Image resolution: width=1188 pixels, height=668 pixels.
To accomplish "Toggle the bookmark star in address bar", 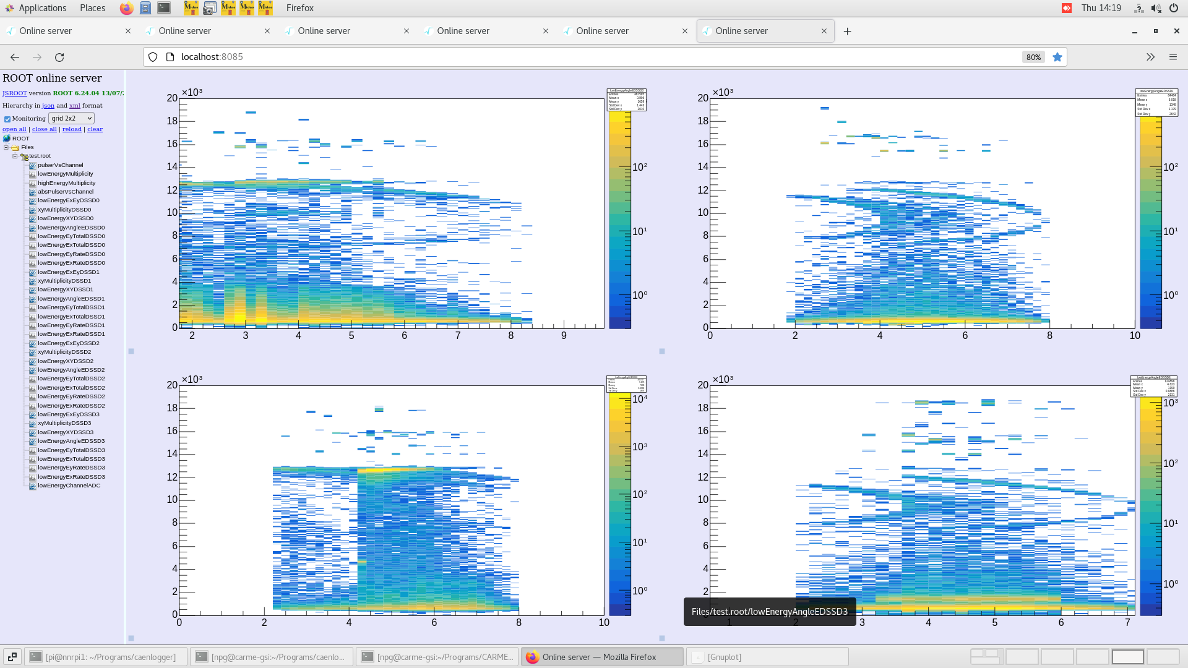I will tap(1057, 57).
